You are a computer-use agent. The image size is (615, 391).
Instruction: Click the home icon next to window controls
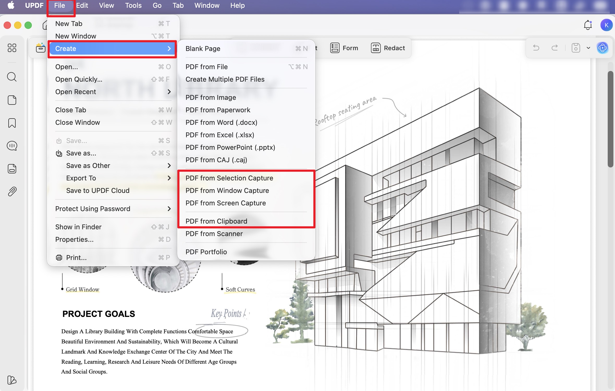[x=45, y=25]
